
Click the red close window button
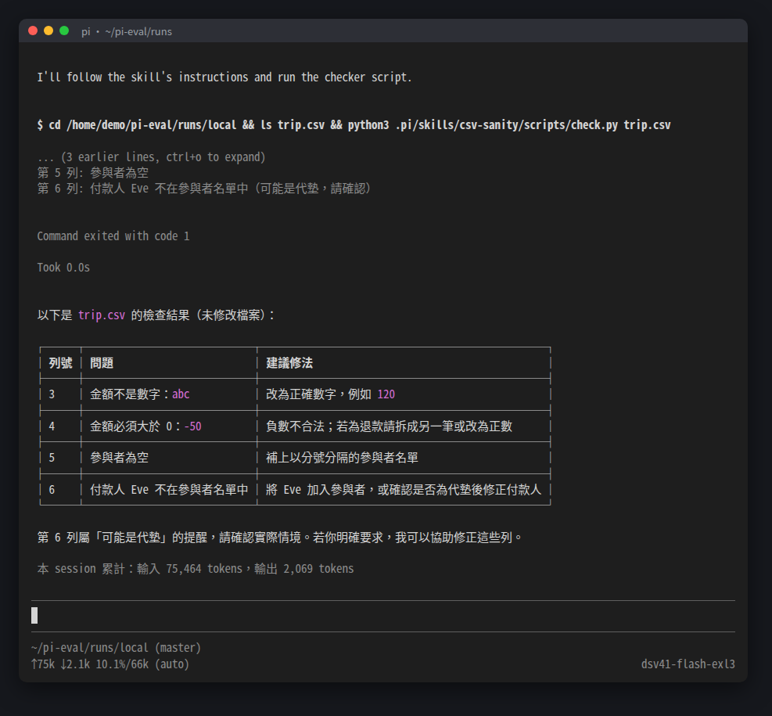[33, 31]
